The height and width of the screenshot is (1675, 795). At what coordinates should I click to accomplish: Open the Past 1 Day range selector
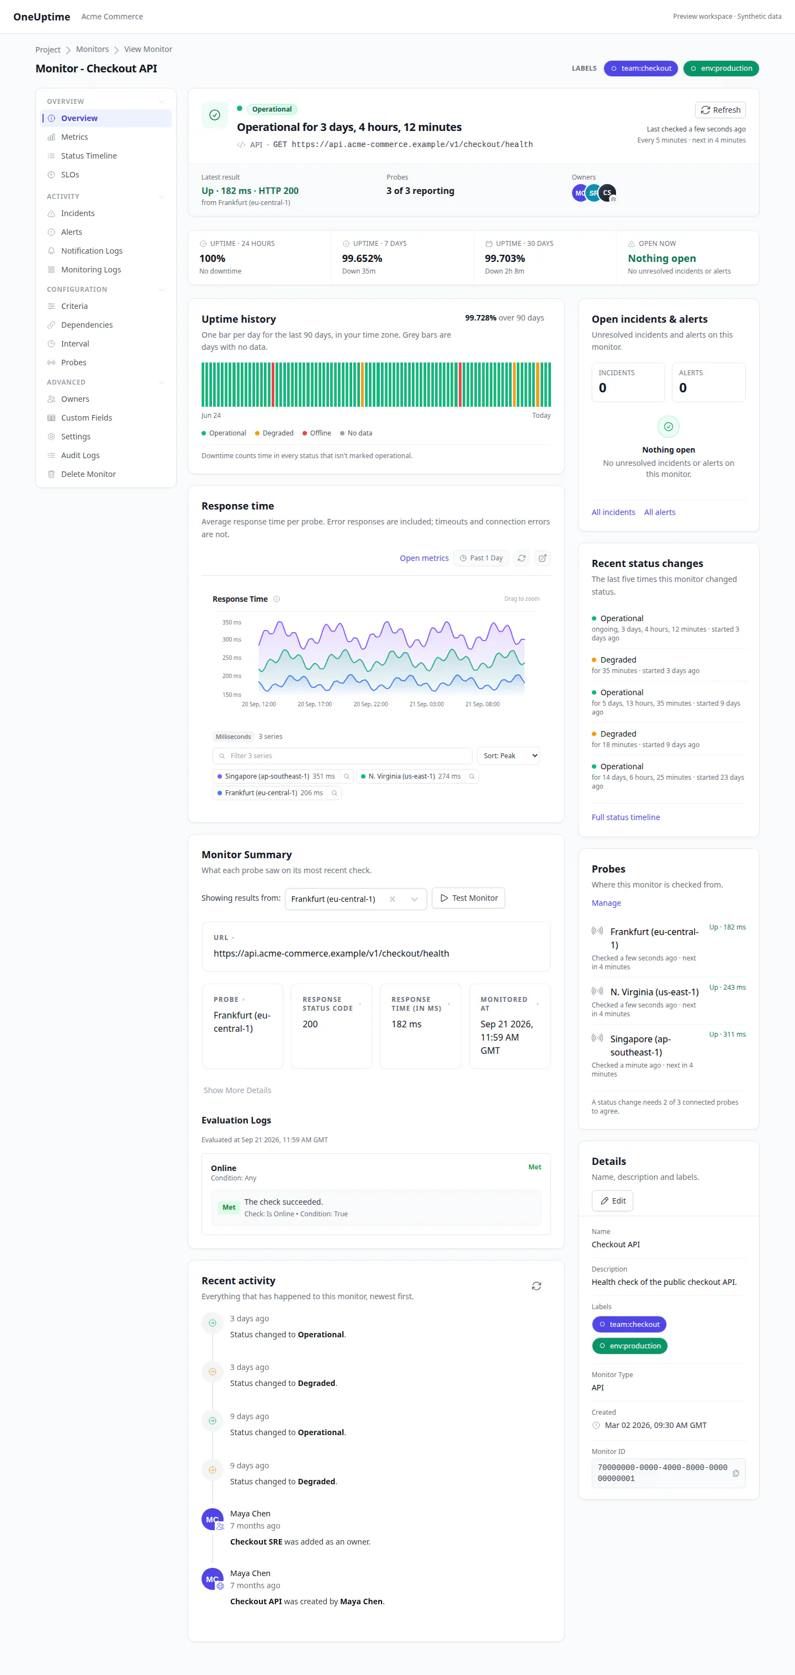[x=481, y=558]
